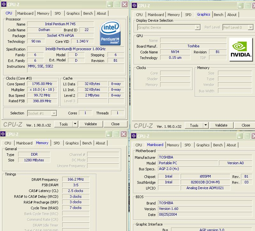Image resolution: width=255 pixels, height=231 pixels.
Task: Switch to Memory tab in CPU window
Action: click(43, 13)
